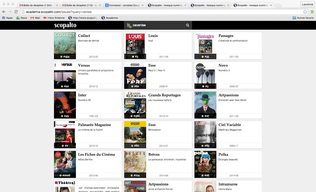Open the Autres favoris folder
The height and width of the screenshot is (192, 316).
(x=303, y=18)
